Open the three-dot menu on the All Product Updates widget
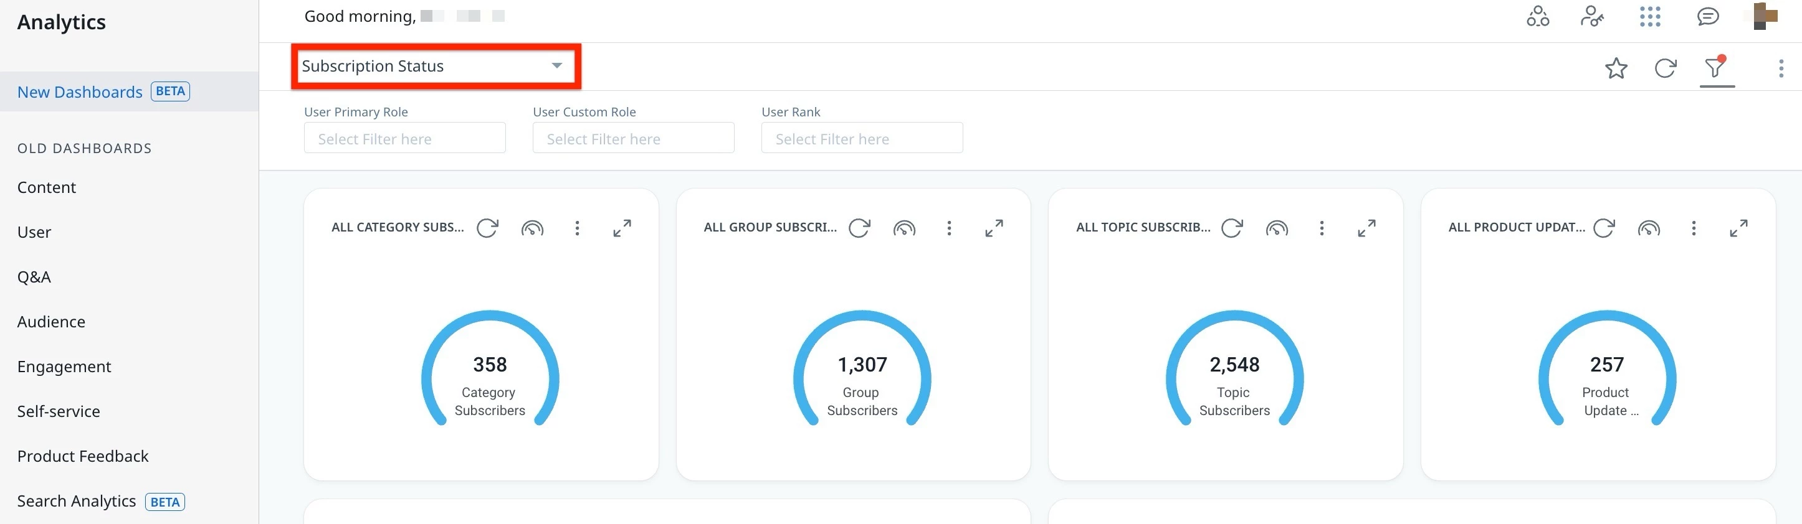The width and height of the screenshot is (1802, 524). [x=1694, y=228]
